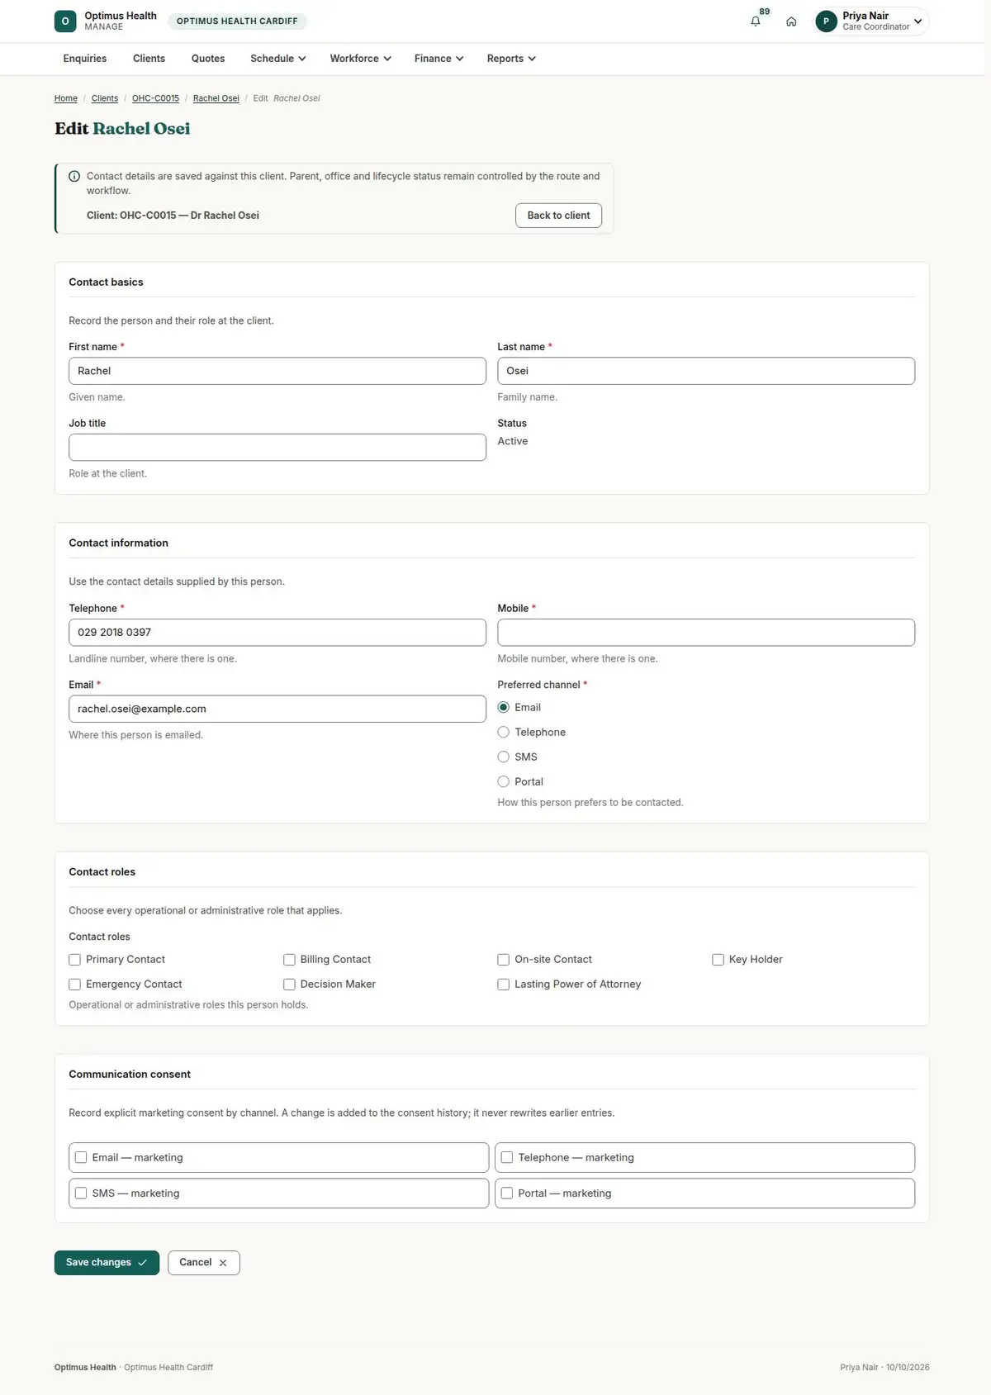This screenshot has width=991, height=1395.
Task: Open the Enquiries nav item
Action: (x=85, y=59)
